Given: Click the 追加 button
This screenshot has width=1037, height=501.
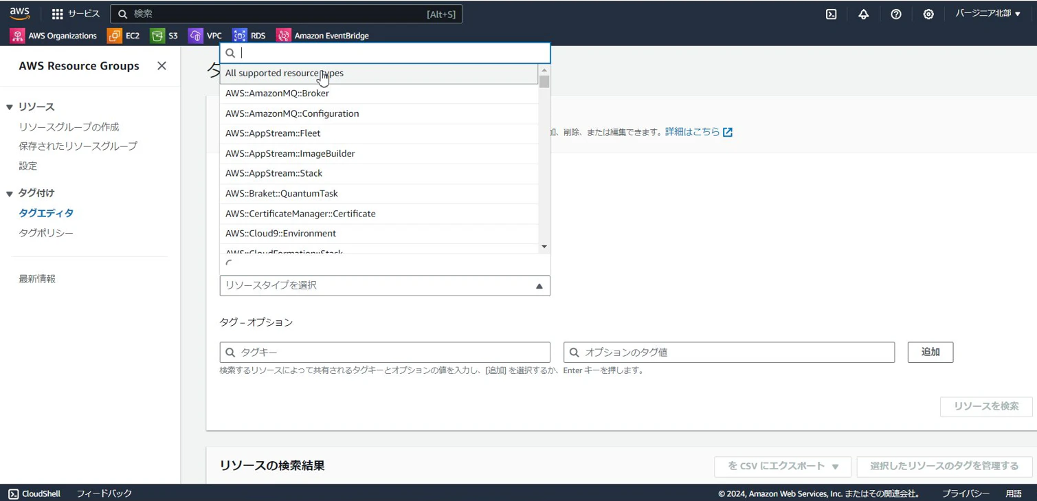Looking at the screenshot, I should tap(930, 353).
